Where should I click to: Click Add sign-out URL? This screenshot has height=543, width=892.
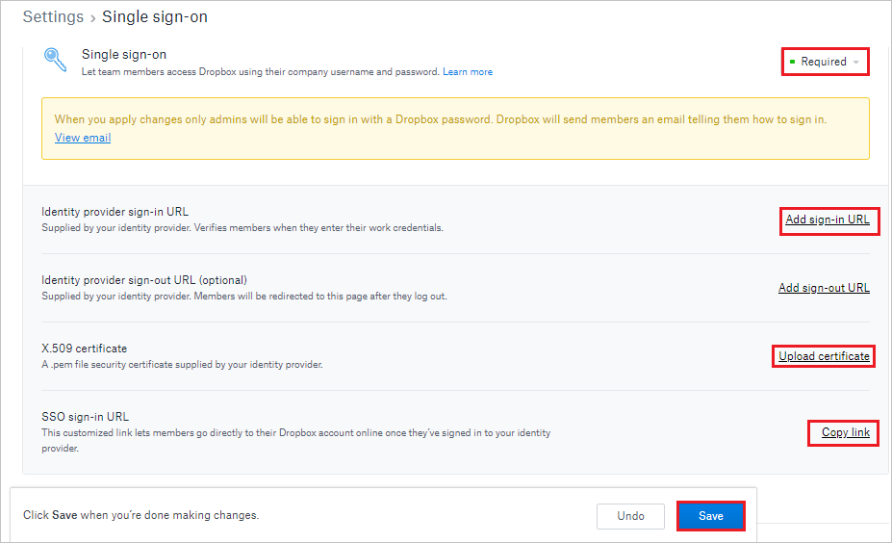coord(824,288)
